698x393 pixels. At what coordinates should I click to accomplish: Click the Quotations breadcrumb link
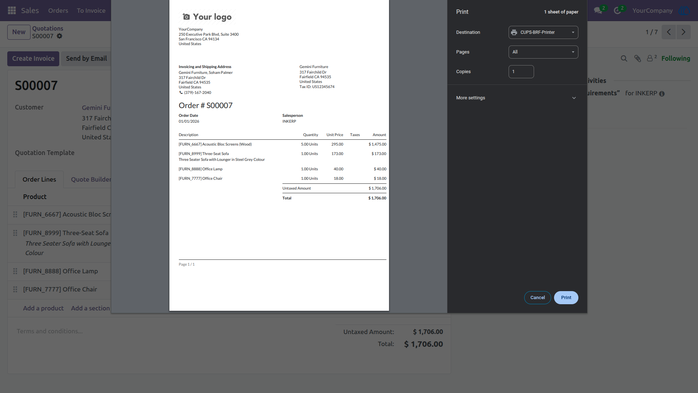pyautogui.click(x=48, y=28)
